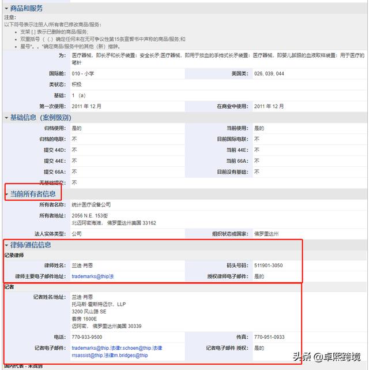The width and height of the screenshot is (369, 370).
Task: Click the 当前所有者信息 heading text
Action: tap(33, 195)
